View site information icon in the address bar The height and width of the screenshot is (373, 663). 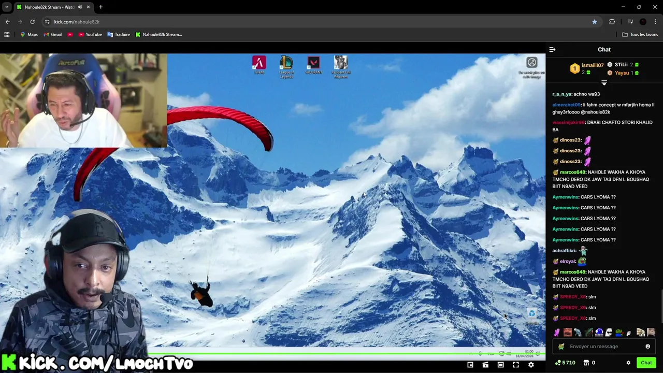pyautogui.click(x=47, y=22)
